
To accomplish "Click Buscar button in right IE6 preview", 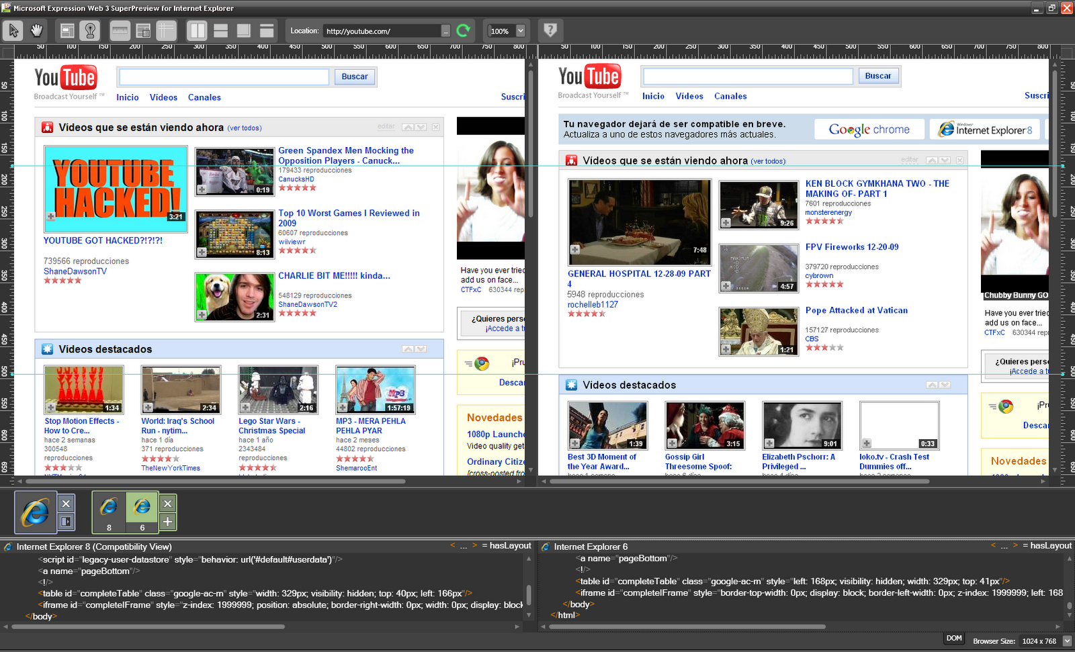I will pyautogui.click(x=878, y=76).
